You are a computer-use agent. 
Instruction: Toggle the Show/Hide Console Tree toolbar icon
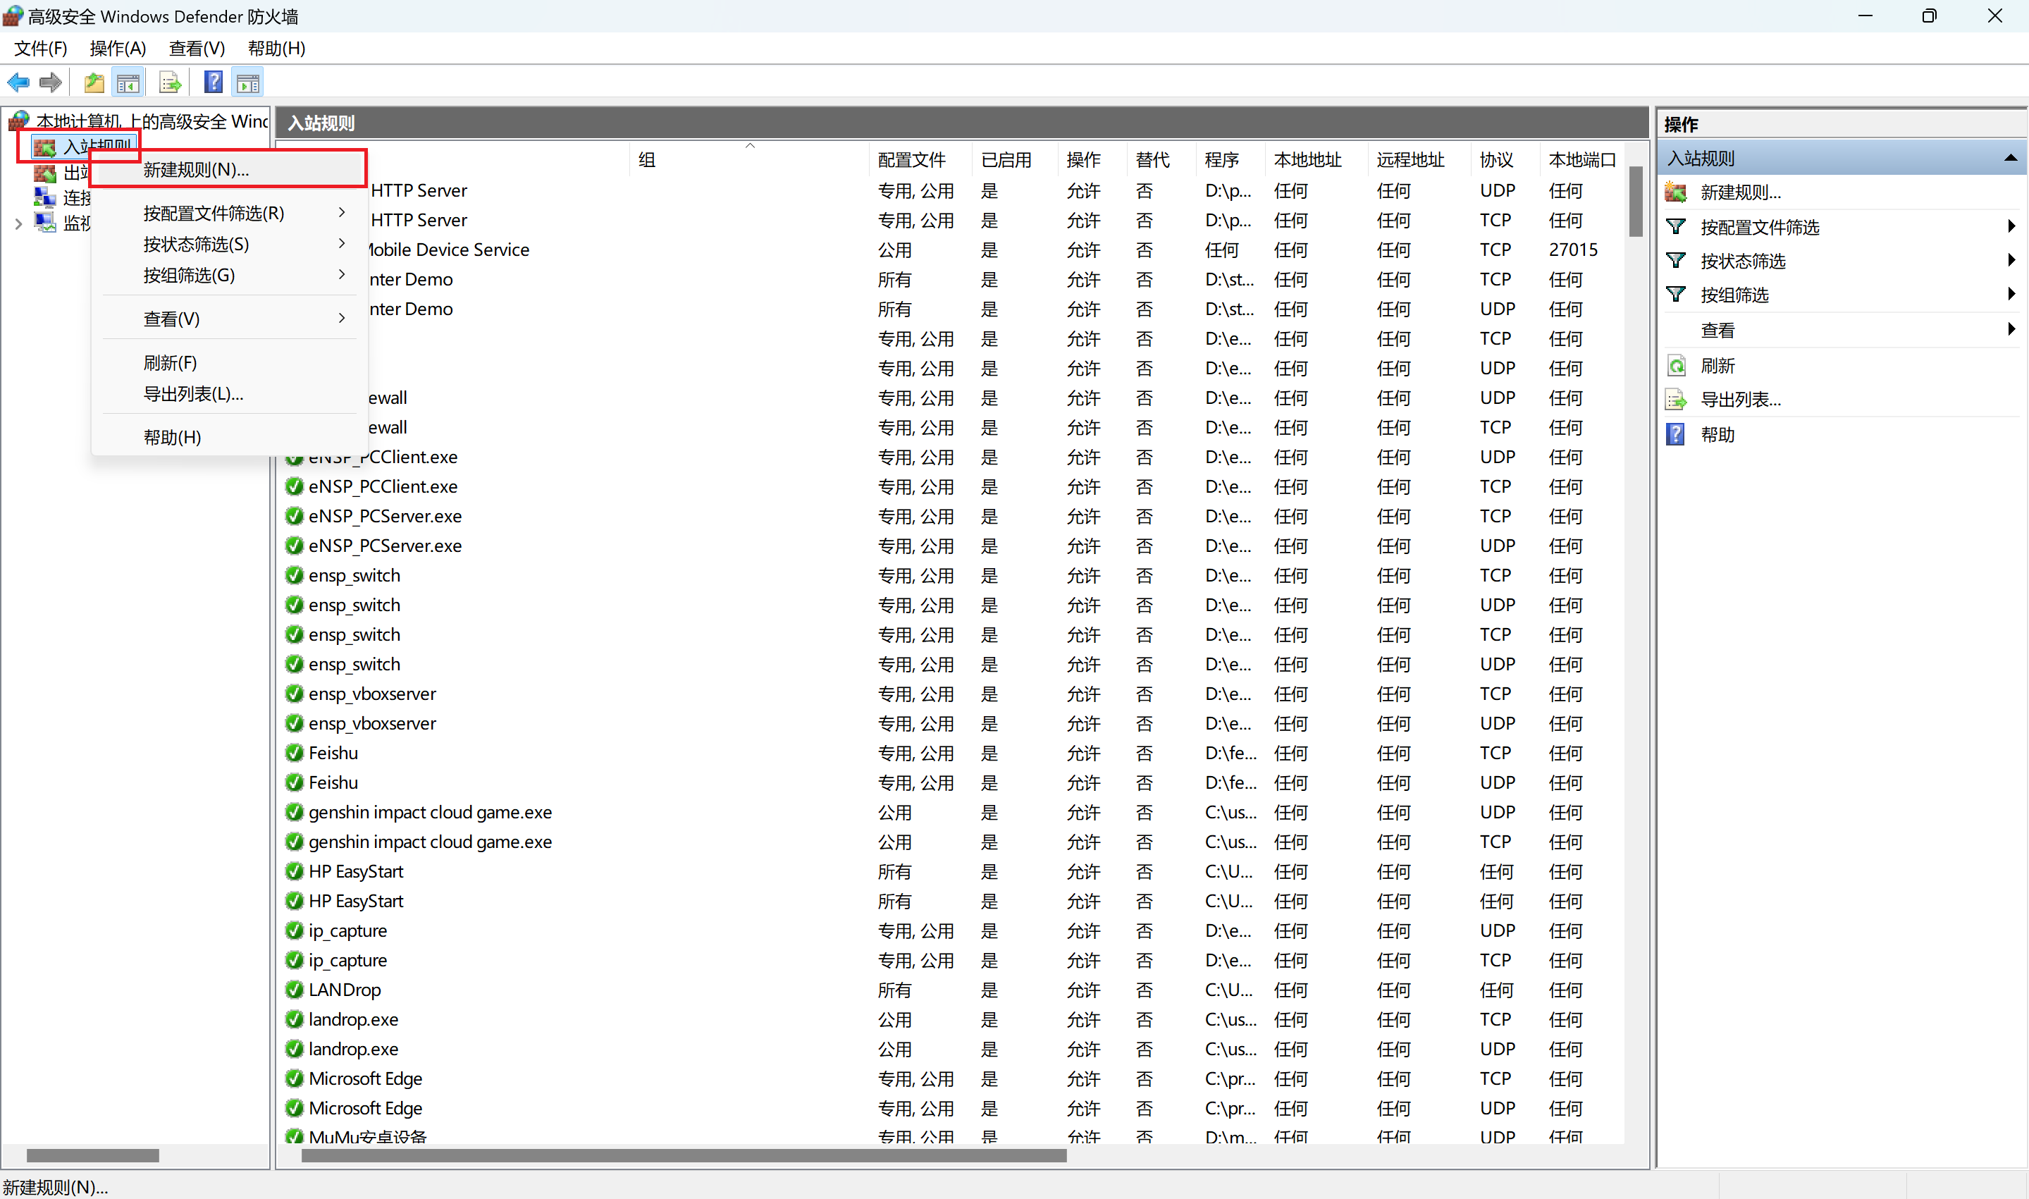point(128,82)
